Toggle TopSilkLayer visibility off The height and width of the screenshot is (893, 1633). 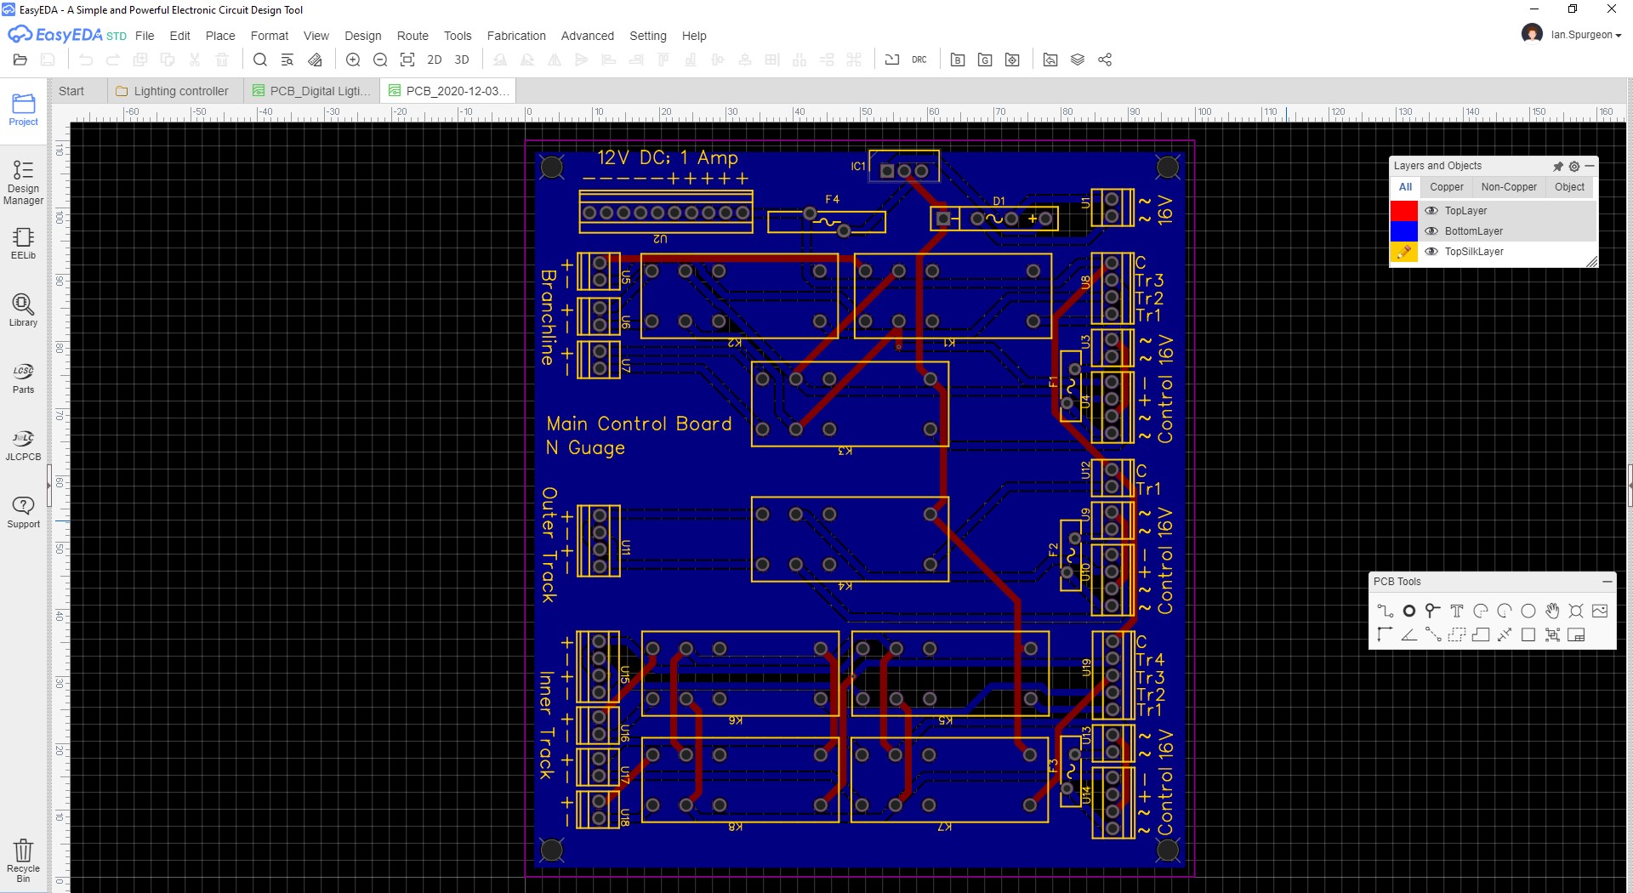tap(1432, 252)
